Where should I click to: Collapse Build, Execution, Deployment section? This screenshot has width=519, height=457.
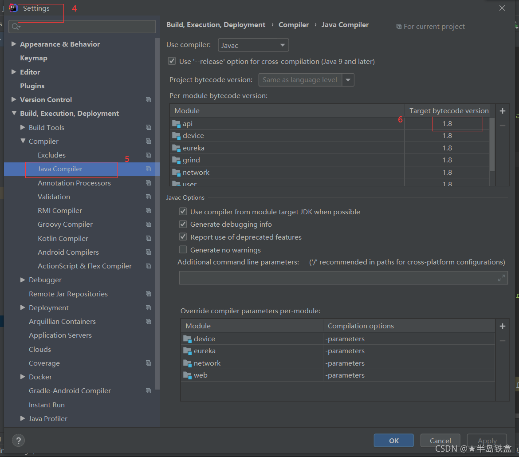point(14,113)
